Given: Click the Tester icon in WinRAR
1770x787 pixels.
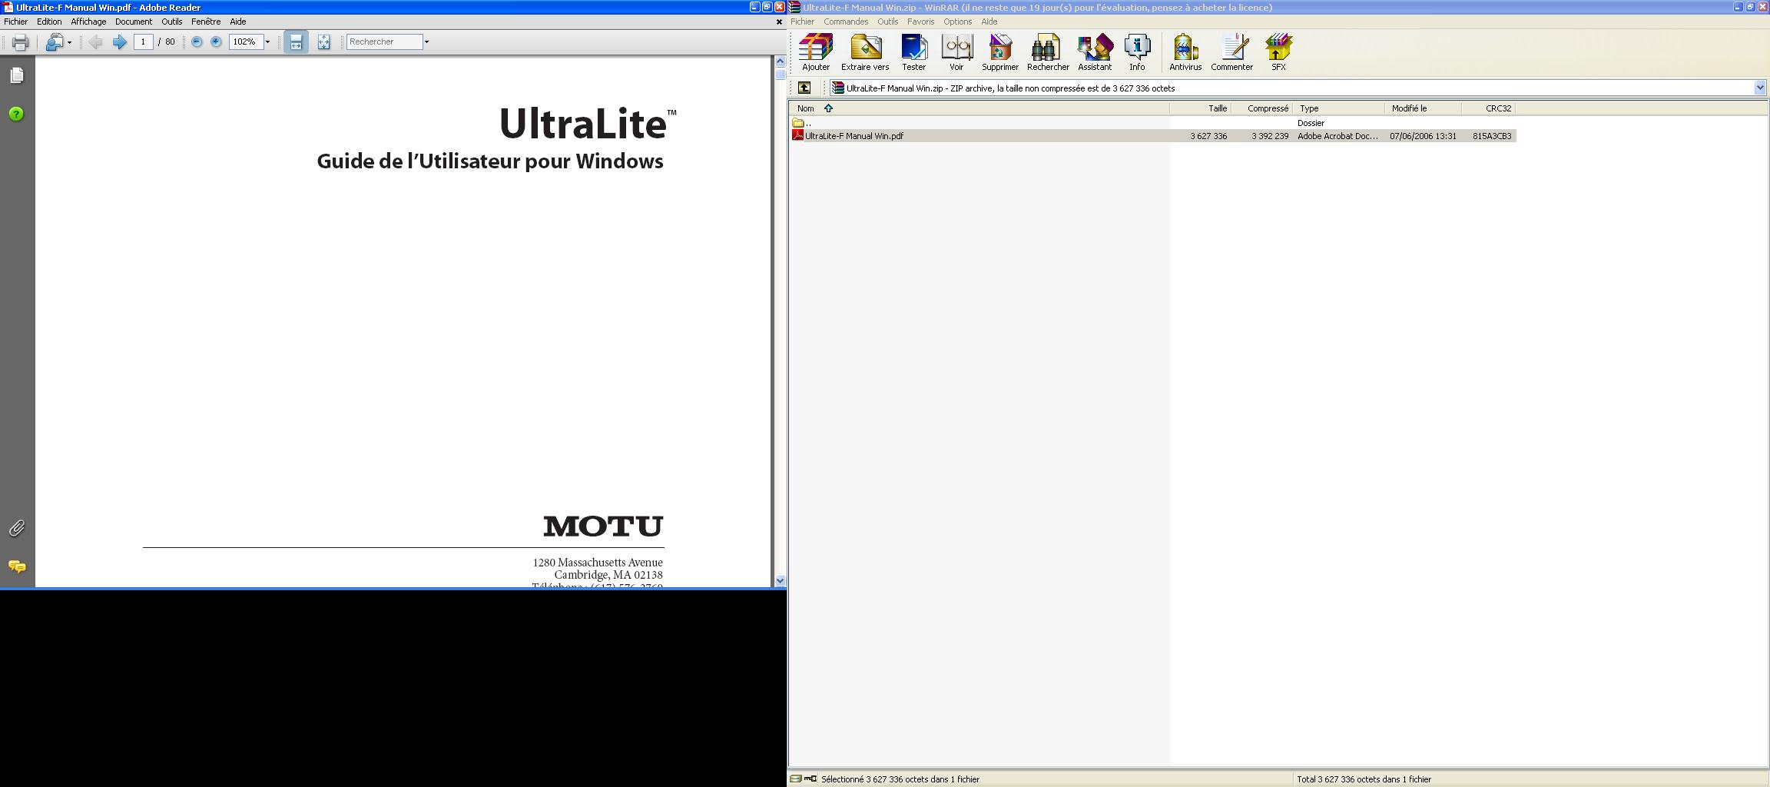Looking at the screenshot, I should (x=913, y=52).
